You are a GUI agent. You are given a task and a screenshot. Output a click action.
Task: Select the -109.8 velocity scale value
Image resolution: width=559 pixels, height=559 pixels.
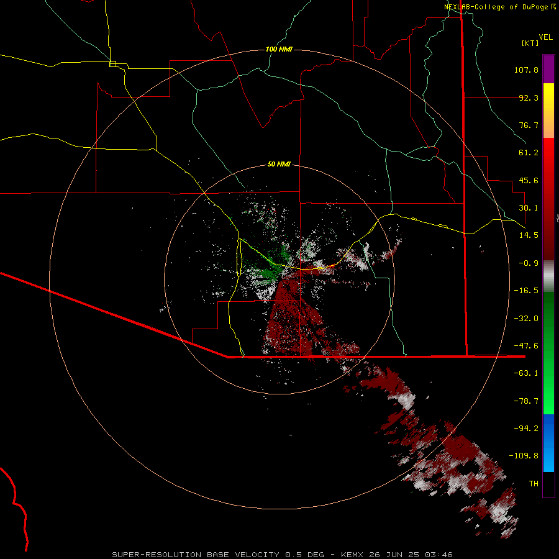pos(524,456)
